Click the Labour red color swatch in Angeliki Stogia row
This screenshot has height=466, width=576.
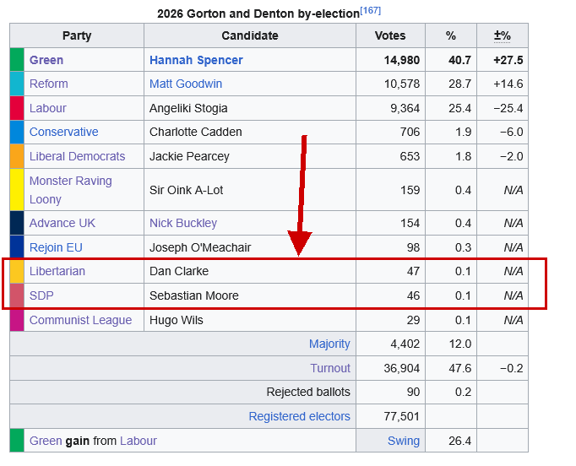[17, 108]
